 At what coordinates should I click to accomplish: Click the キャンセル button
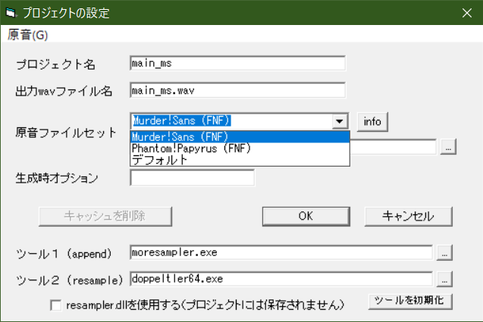pyautogui.click(x=409, y=217)
